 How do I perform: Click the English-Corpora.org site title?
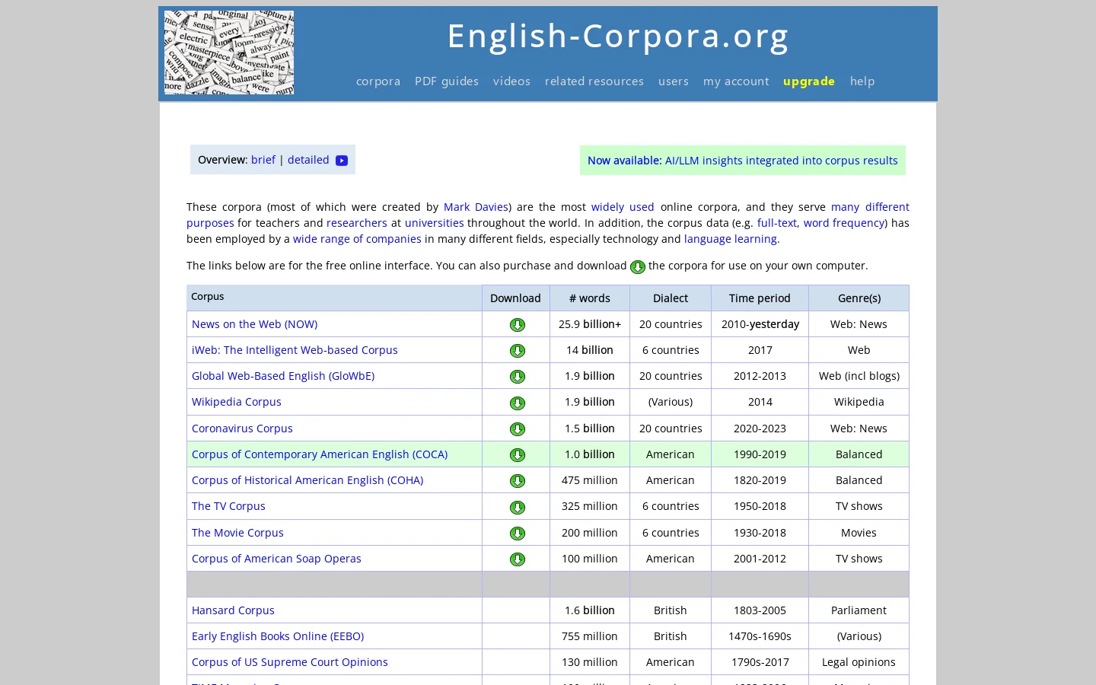(618, 36)
